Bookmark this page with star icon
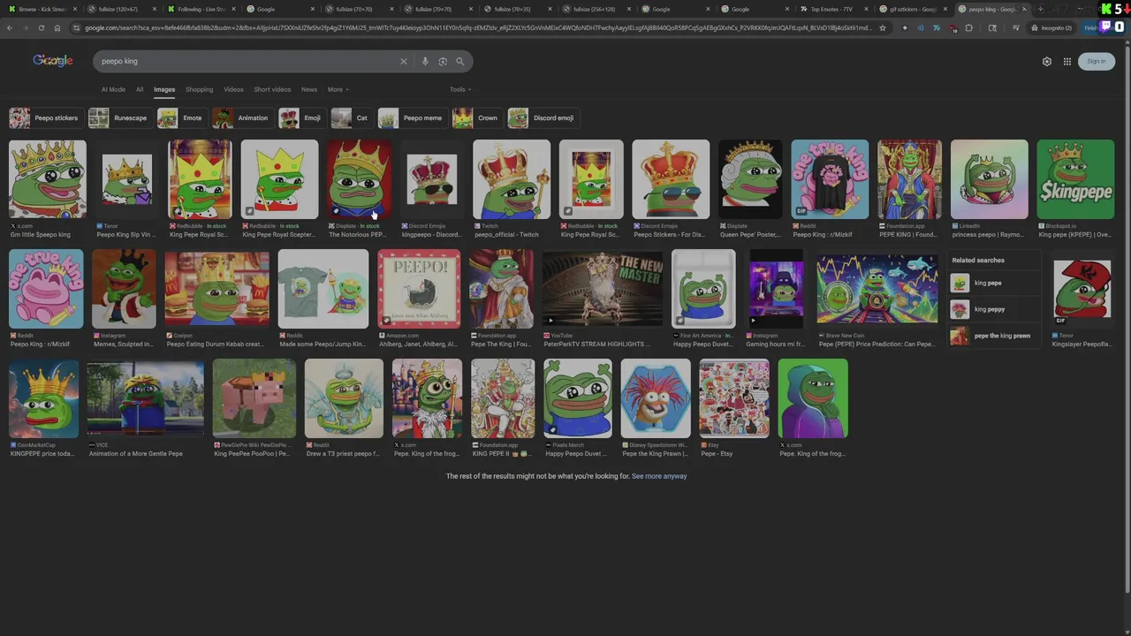1131x636 pixels. (882, 27)
